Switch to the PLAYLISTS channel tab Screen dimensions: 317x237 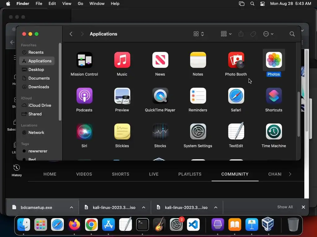point(190,174)
